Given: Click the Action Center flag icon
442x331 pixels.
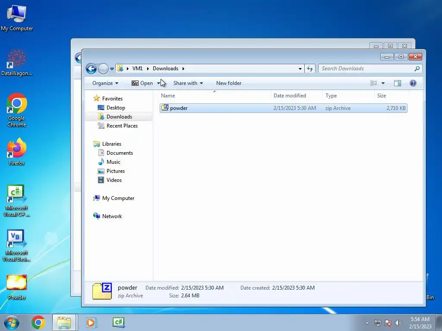Looking at the screenshot, I should click(388, 323).
